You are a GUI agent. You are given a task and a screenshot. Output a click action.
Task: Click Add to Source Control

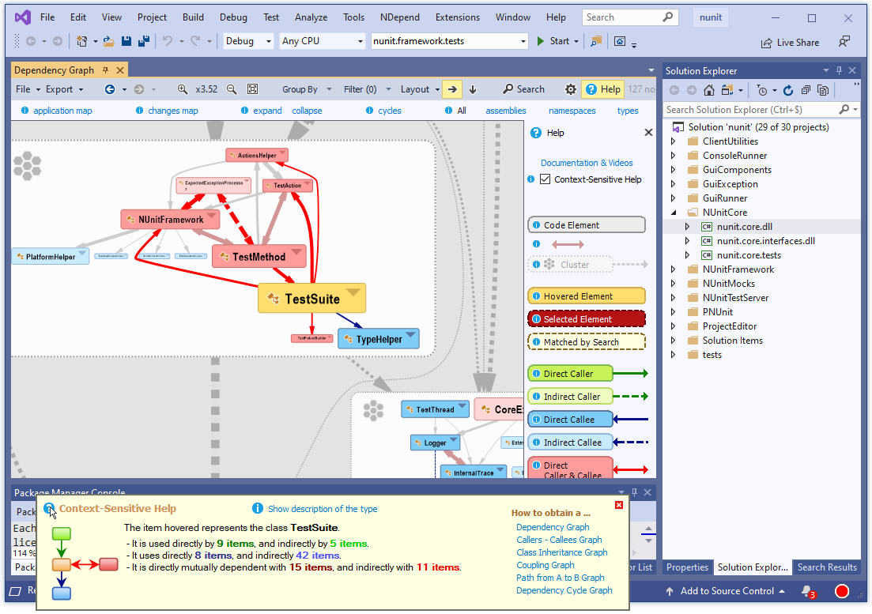pyautogui.click(x=727, y=591)
